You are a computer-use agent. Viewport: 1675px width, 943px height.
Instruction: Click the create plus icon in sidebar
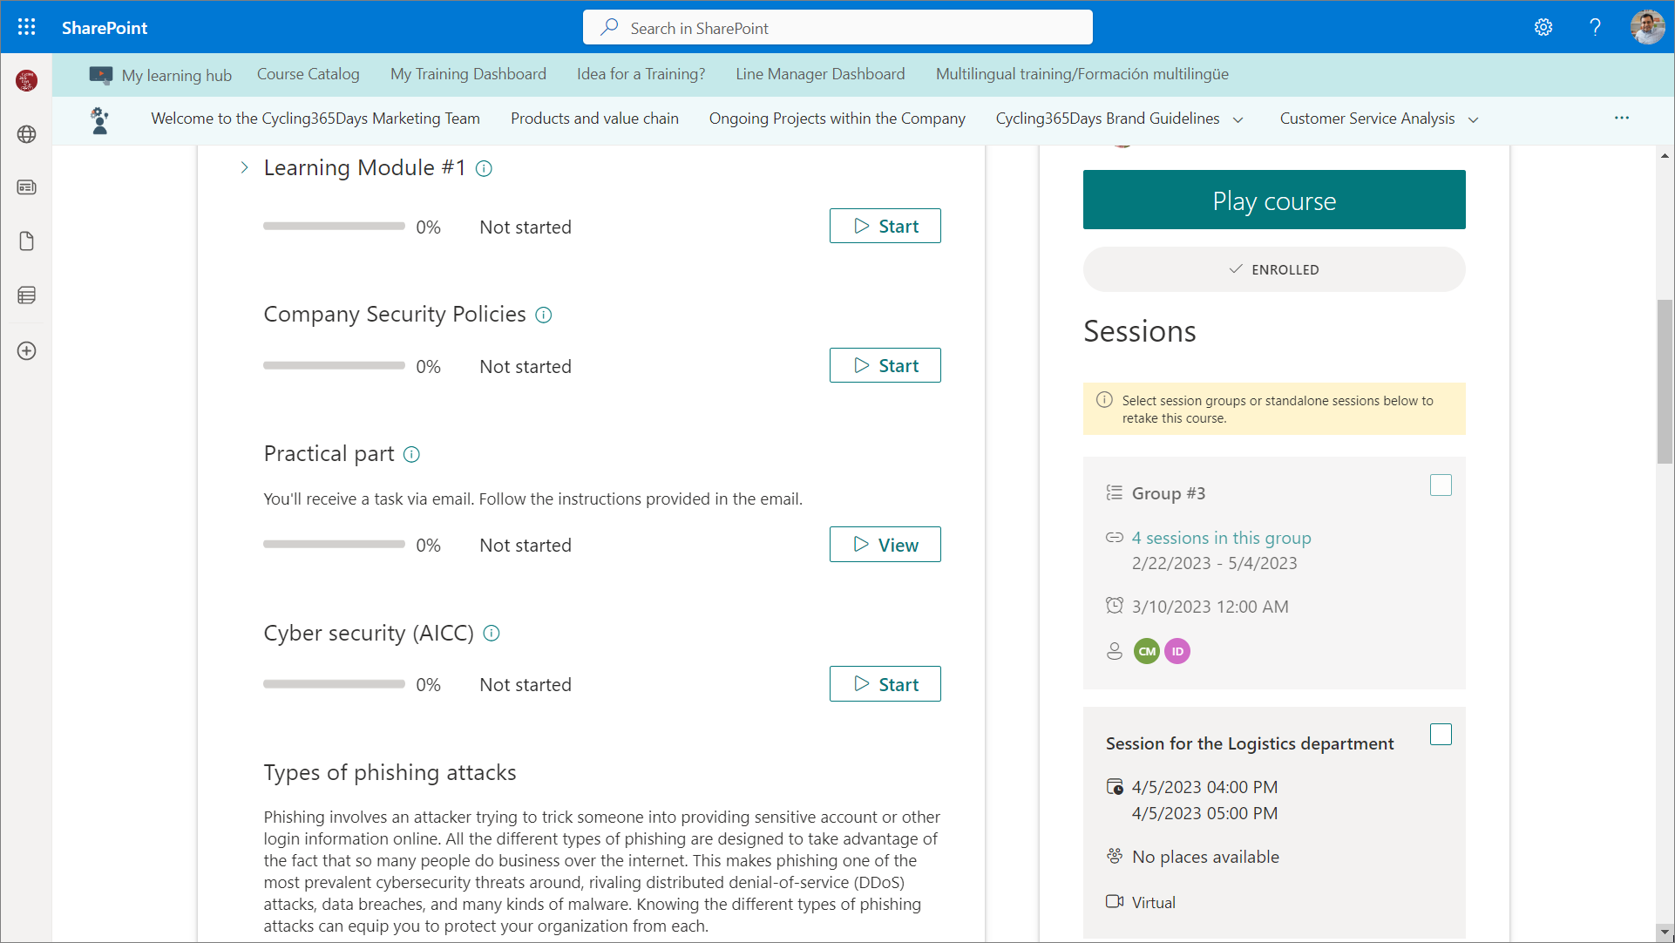(x=26, y=351)
